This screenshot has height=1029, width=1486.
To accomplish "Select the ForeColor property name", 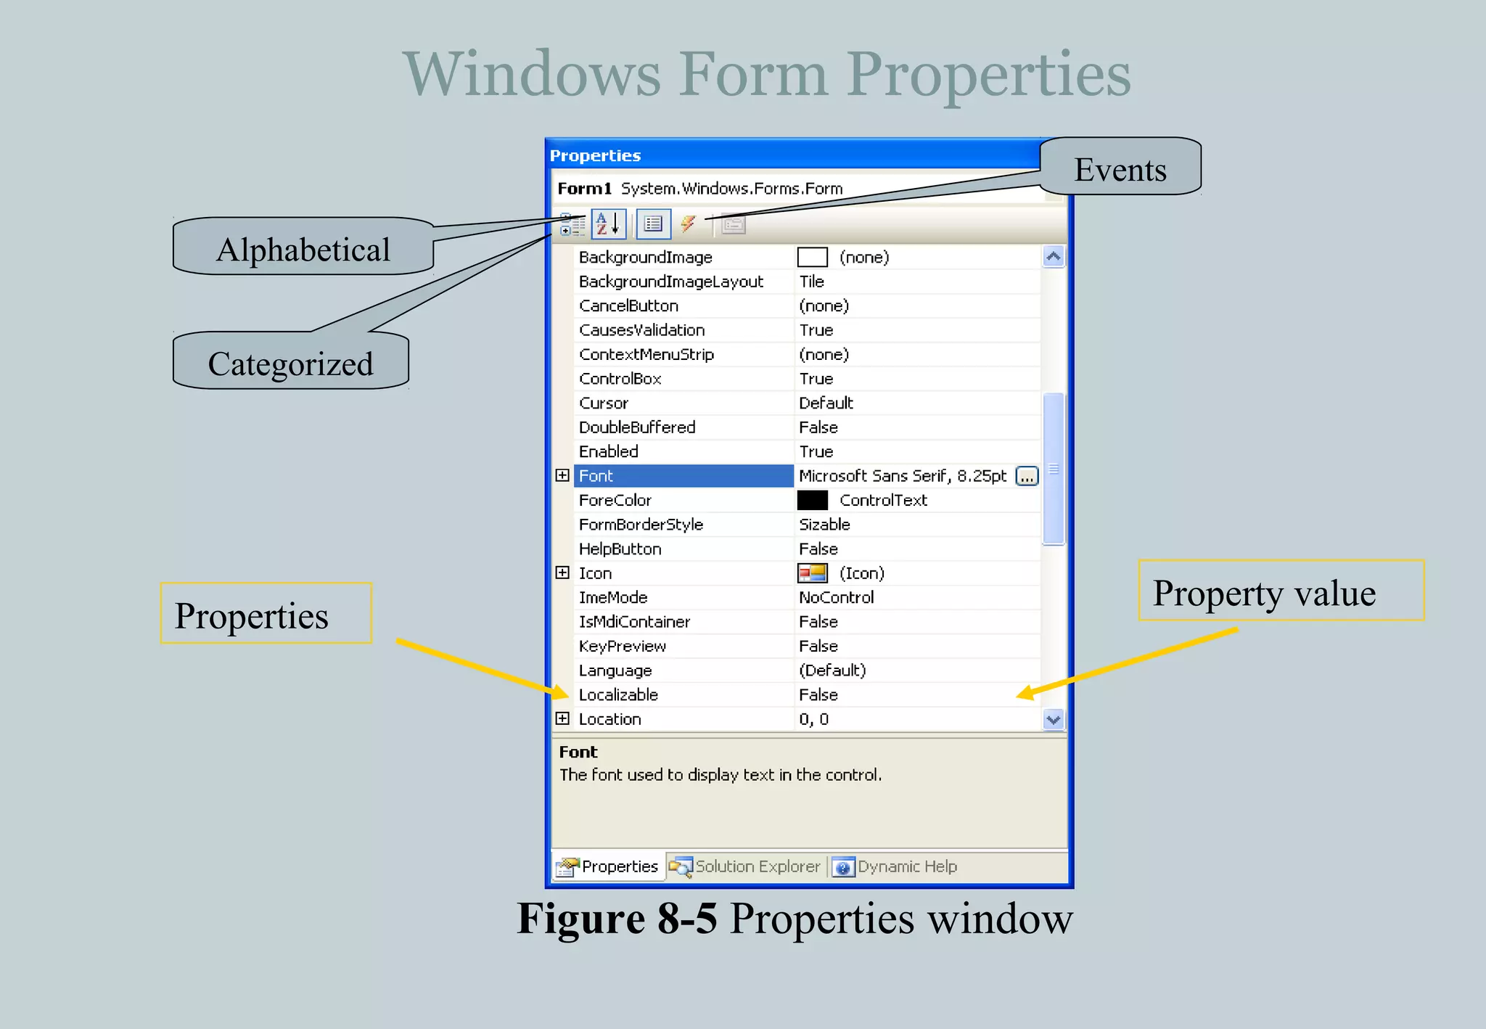I will (x=615, y=500).
